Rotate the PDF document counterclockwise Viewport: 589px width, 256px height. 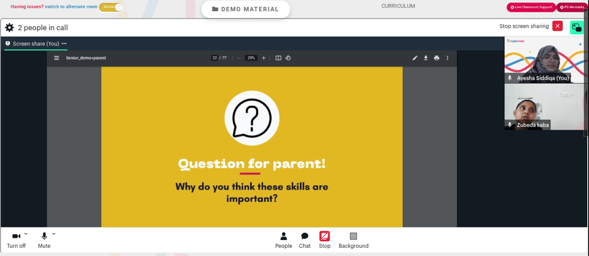point(288,58)
